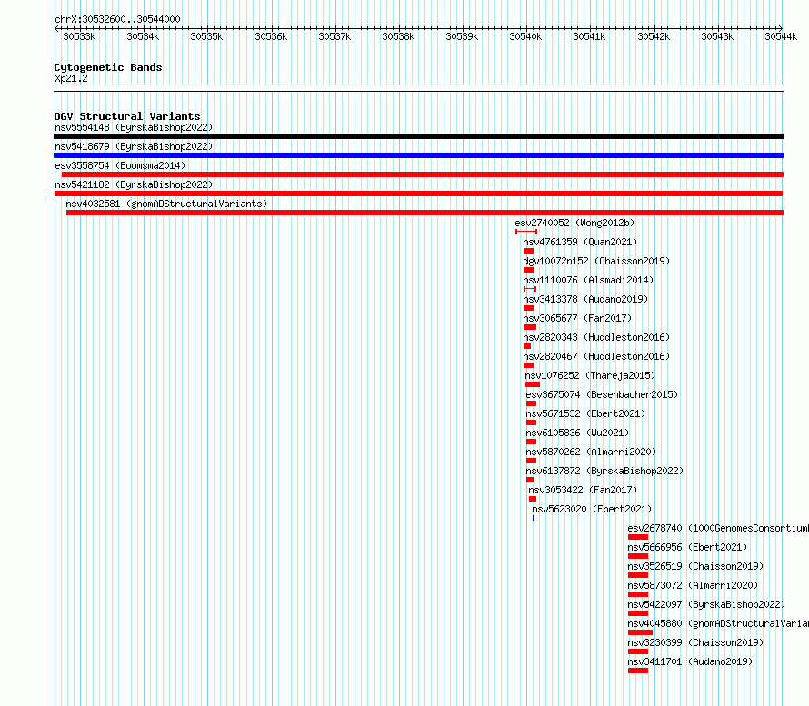Open the esv3558754 (Boomsma2014) variant

click(120, 165)
